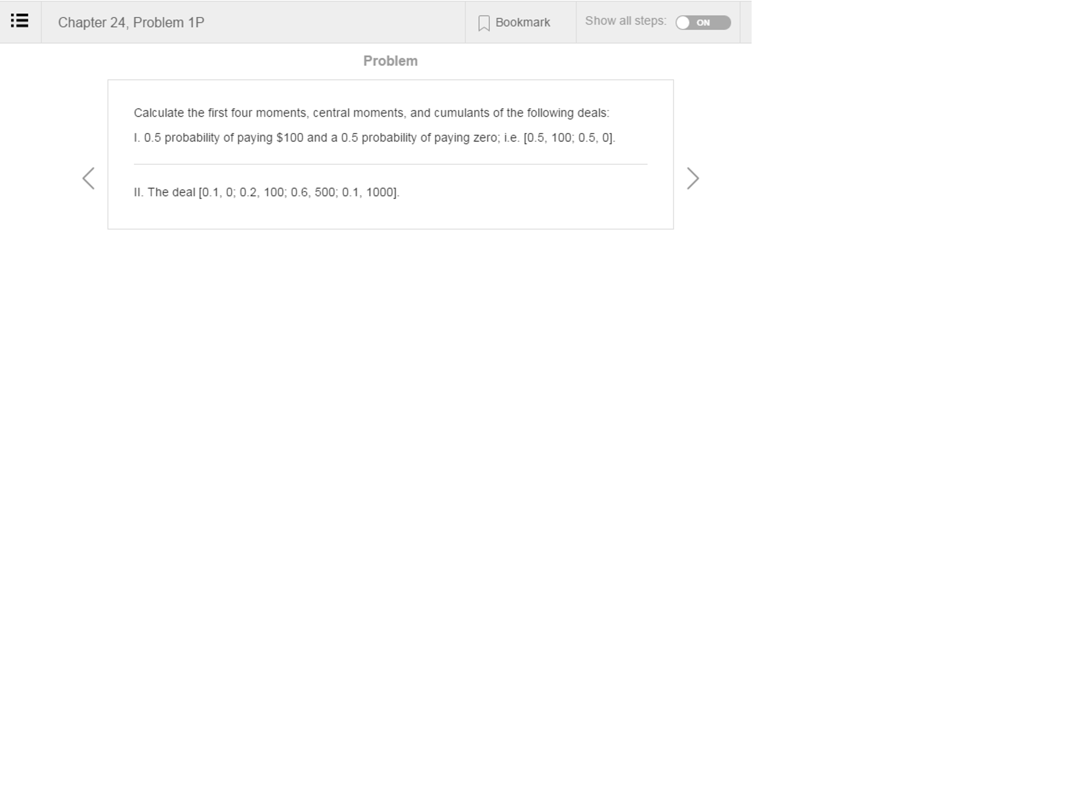Click the Chapter 24, Problem 1P title
The image size is (1092, 797).
pyautogui.click(x=131, y=22)
